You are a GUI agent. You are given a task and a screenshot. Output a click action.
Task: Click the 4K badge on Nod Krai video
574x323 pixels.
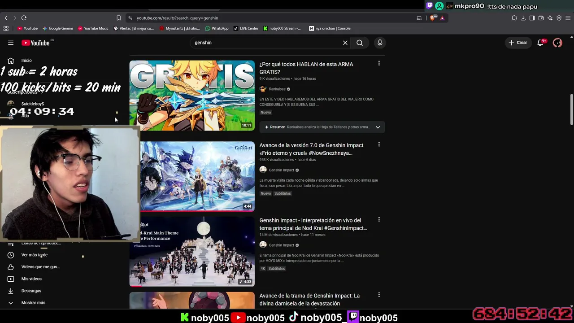click(263, 269)
